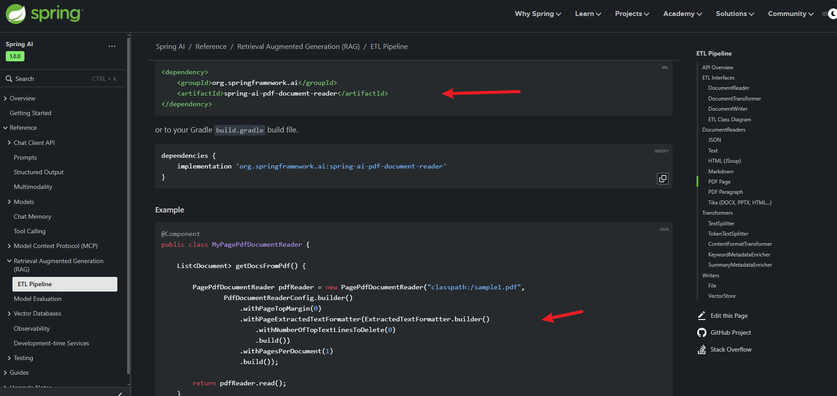The image size is (837, 396).
Task: Click the pencil icon for Edit this Page
Action: tap(702, 316)
